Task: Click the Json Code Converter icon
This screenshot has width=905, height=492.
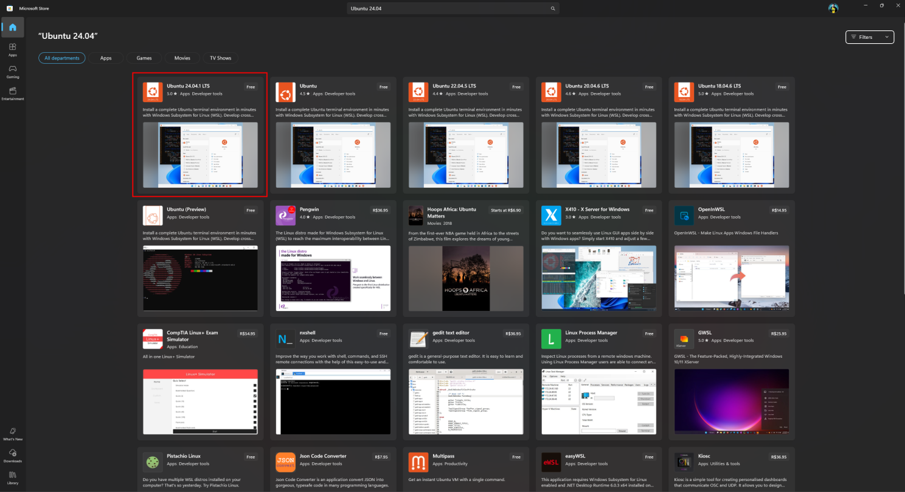Action: (x=285, y=462)
